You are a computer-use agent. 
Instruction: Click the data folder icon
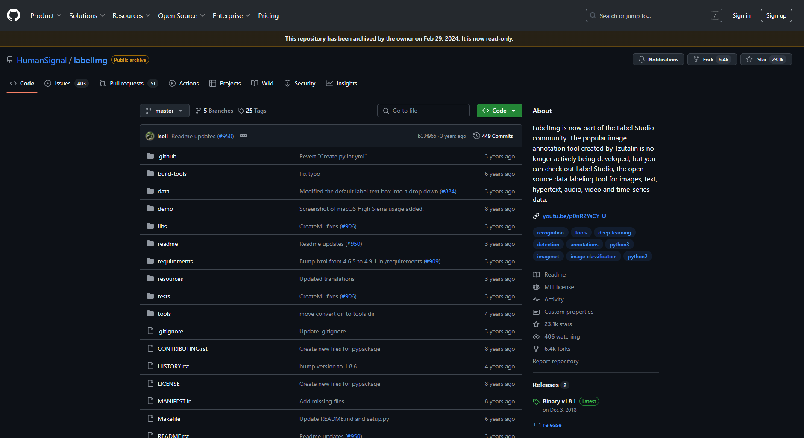pos(150,191)
